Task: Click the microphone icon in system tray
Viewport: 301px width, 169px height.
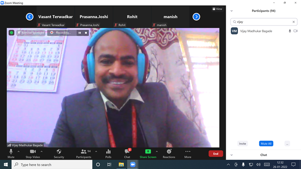Action: 243,165
